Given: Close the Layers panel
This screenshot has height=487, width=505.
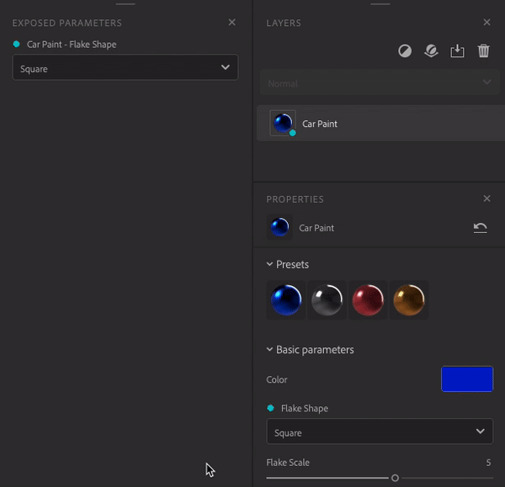Looking at the screenshot, I should 487,22.
